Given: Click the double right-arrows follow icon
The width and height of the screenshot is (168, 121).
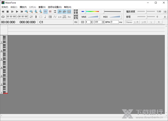Looking at the screenshot, I should pos(55,11).
